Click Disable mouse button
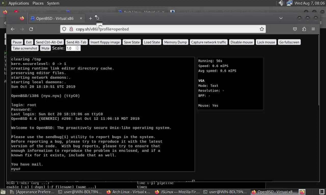 point(241,42)
